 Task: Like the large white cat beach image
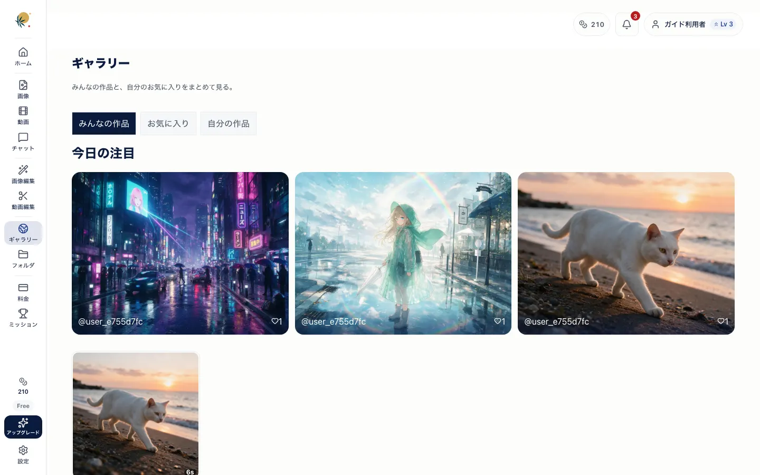coord(723,321)
